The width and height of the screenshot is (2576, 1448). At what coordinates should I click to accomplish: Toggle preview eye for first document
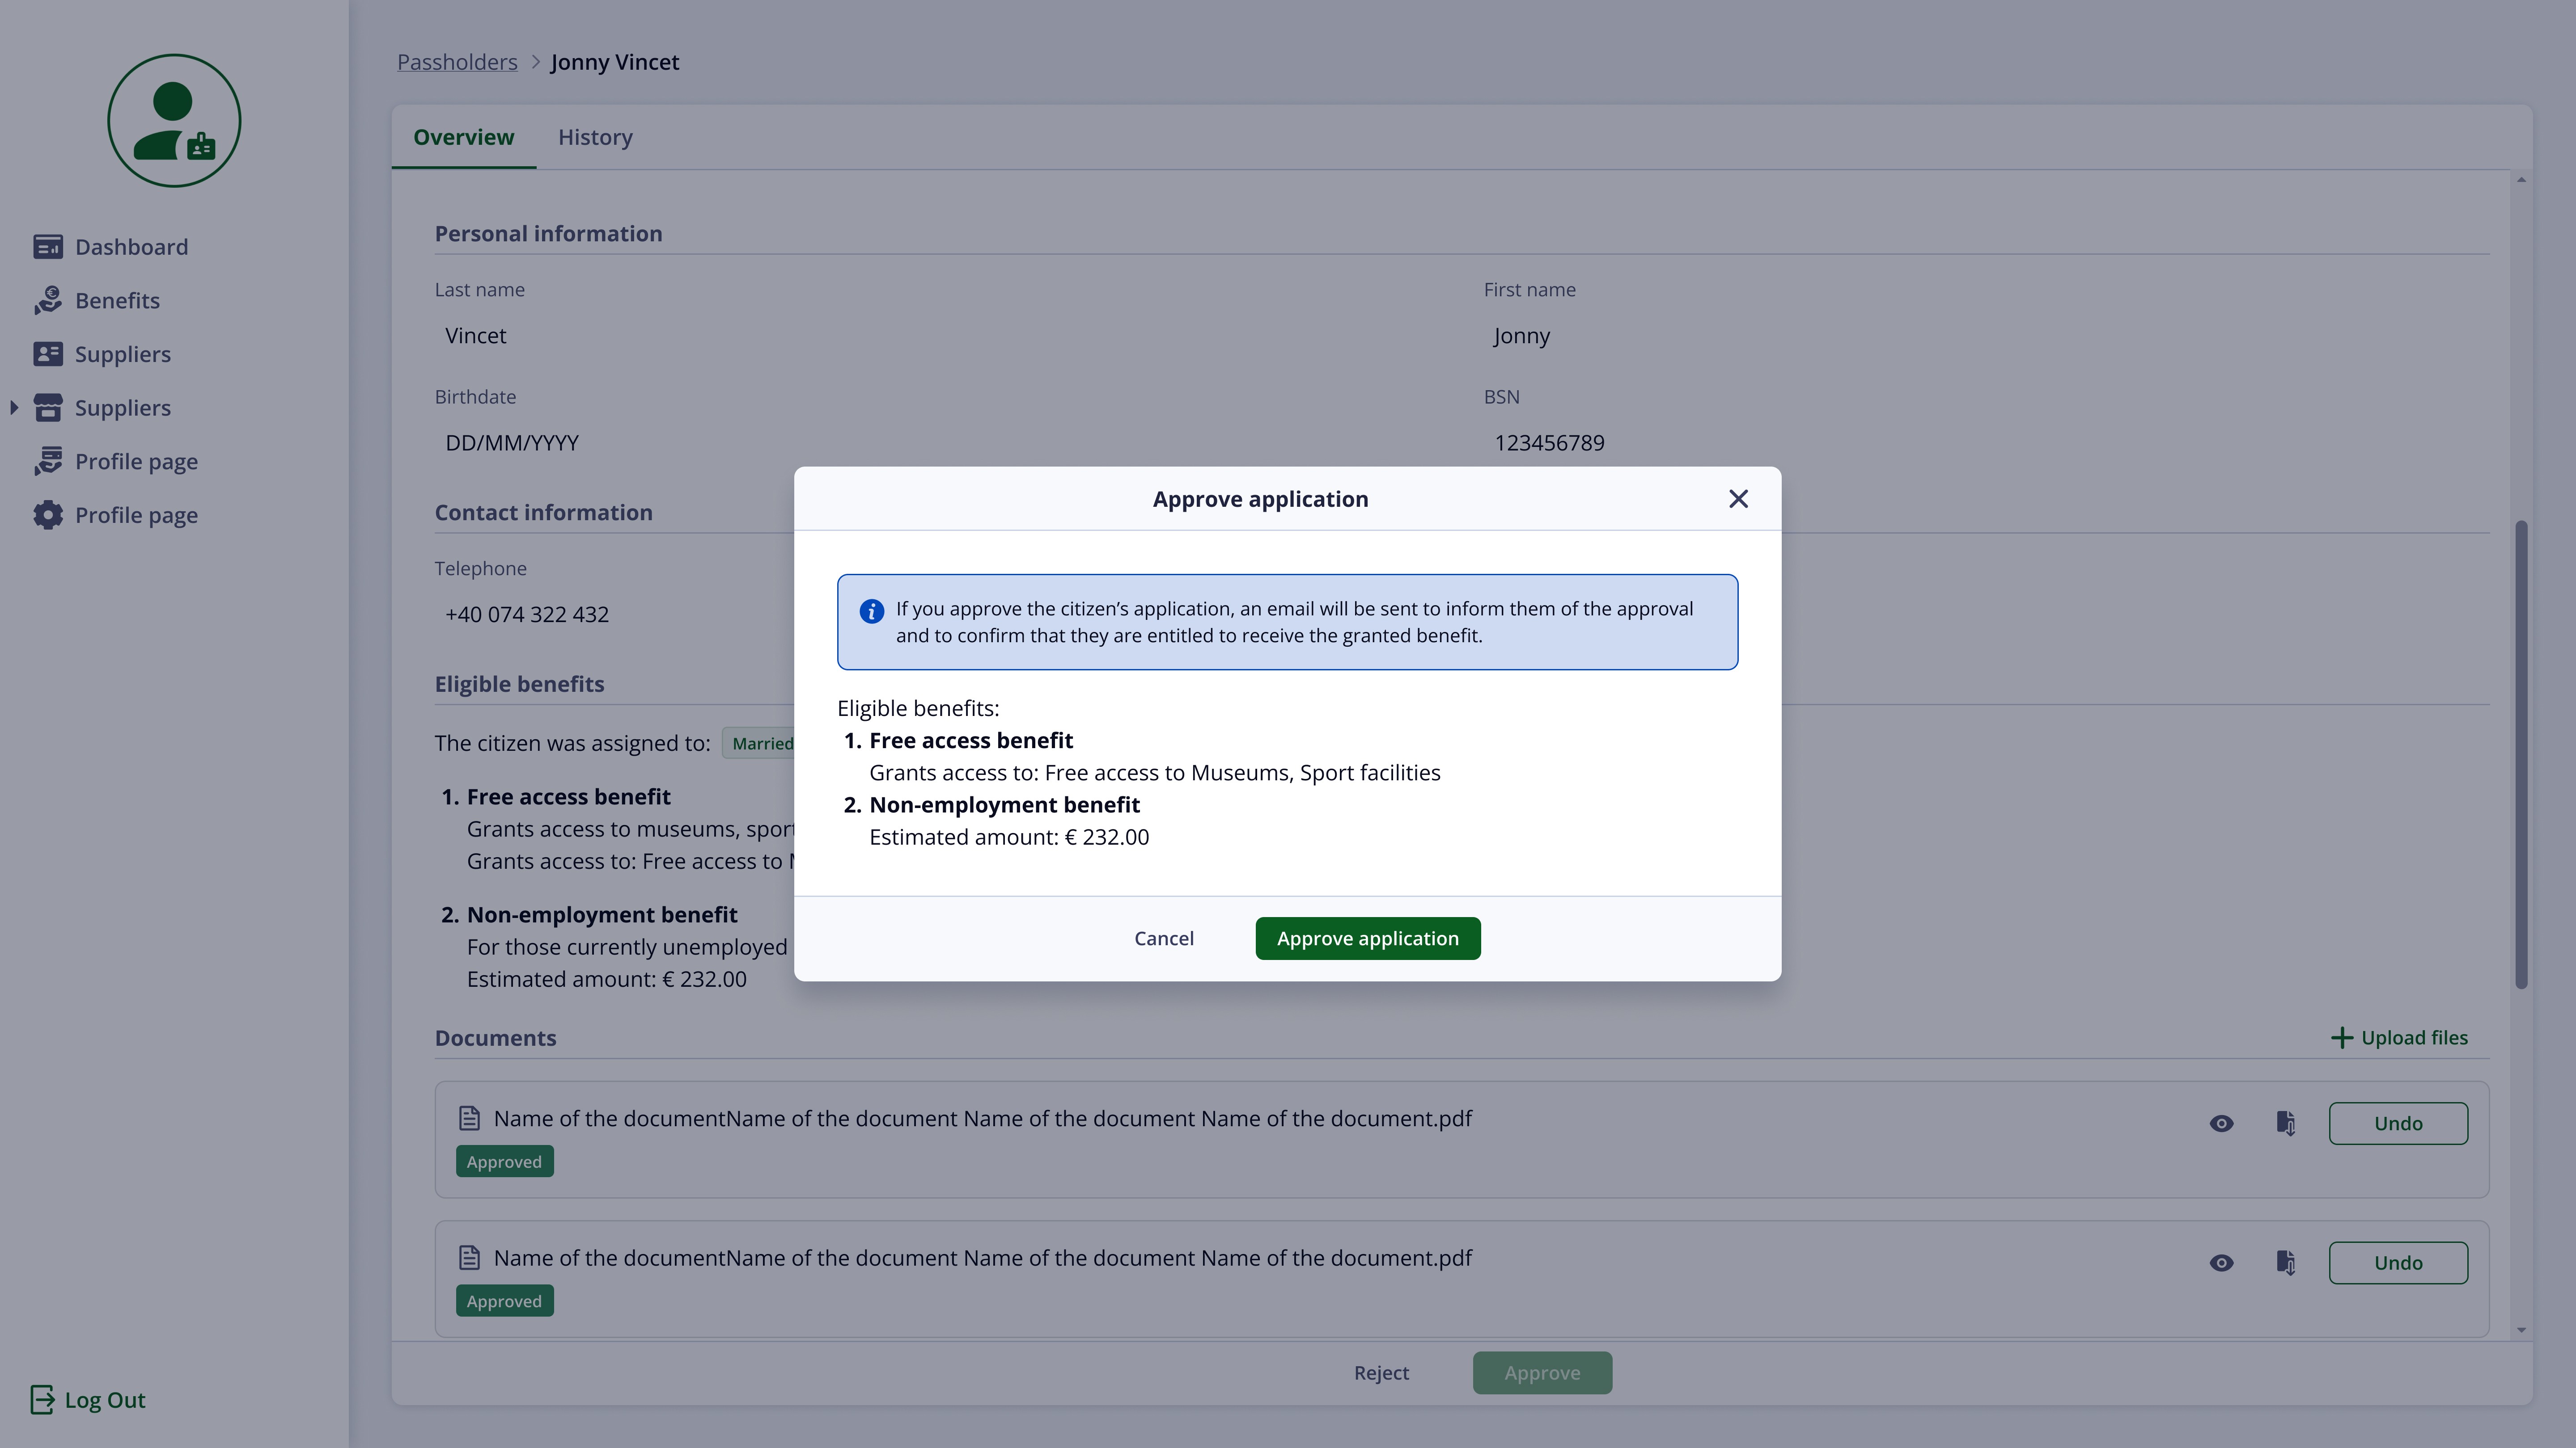pos(2221,1123)
